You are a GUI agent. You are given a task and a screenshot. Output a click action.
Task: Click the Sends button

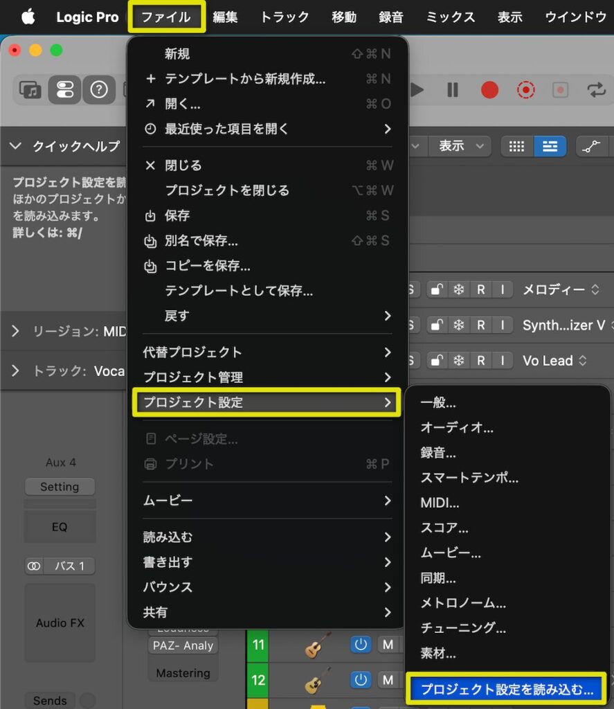click(50, 701)
